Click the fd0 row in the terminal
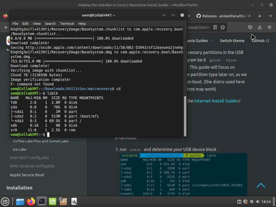Screen dimensions: 276x207 (44, 103)
